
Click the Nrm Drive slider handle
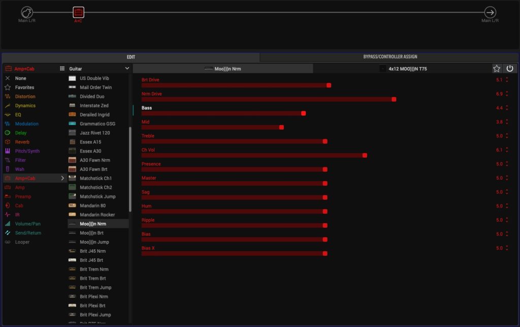pyautogui.click(x=394, y=99)
